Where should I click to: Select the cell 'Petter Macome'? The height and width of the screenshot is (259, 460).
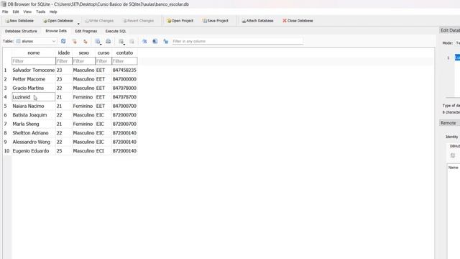(34, 79)
